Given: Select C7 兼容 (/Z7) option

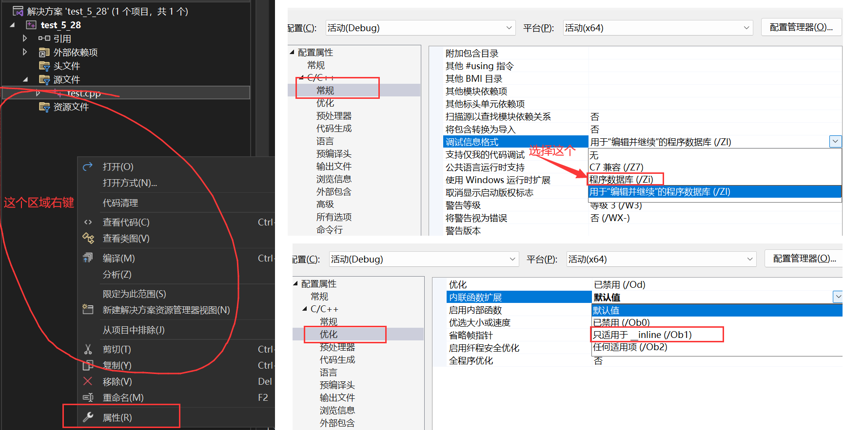Looking at the screenshot, I should 715,167.
